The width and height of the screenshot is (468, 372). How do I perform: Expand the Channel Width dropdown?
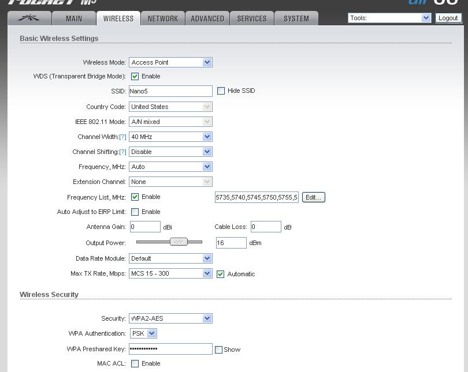pos(170,137)
